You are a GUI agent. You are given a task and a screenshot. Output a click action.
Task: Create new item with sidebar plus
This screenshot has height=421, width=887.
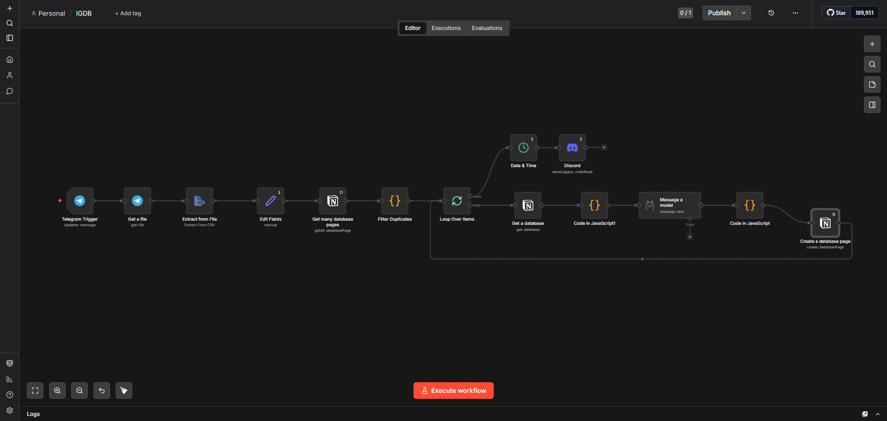(10, 8)
